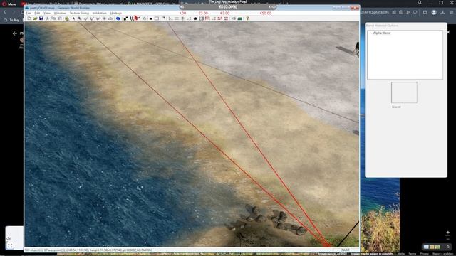Screen dimensions: 456x256
Task: Click the browser profile avatar icon
Action: 434,13
